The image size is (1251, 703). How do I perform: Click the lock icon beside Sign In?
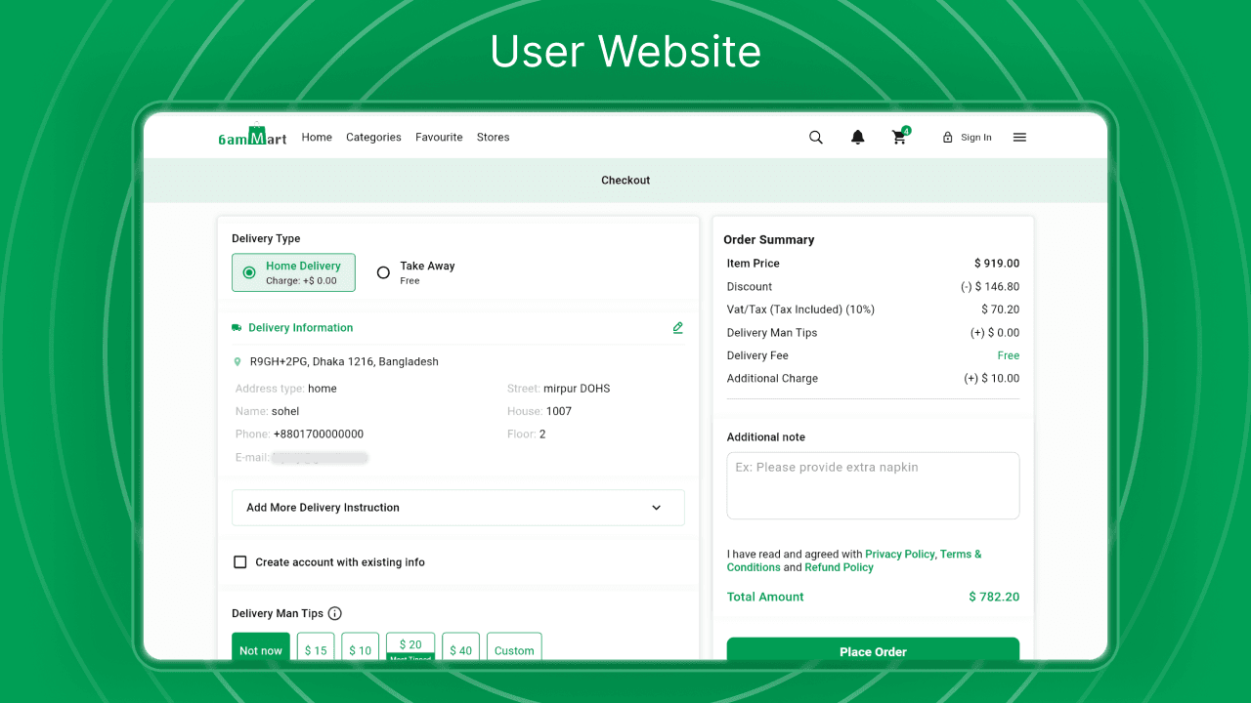coord(947,138)
